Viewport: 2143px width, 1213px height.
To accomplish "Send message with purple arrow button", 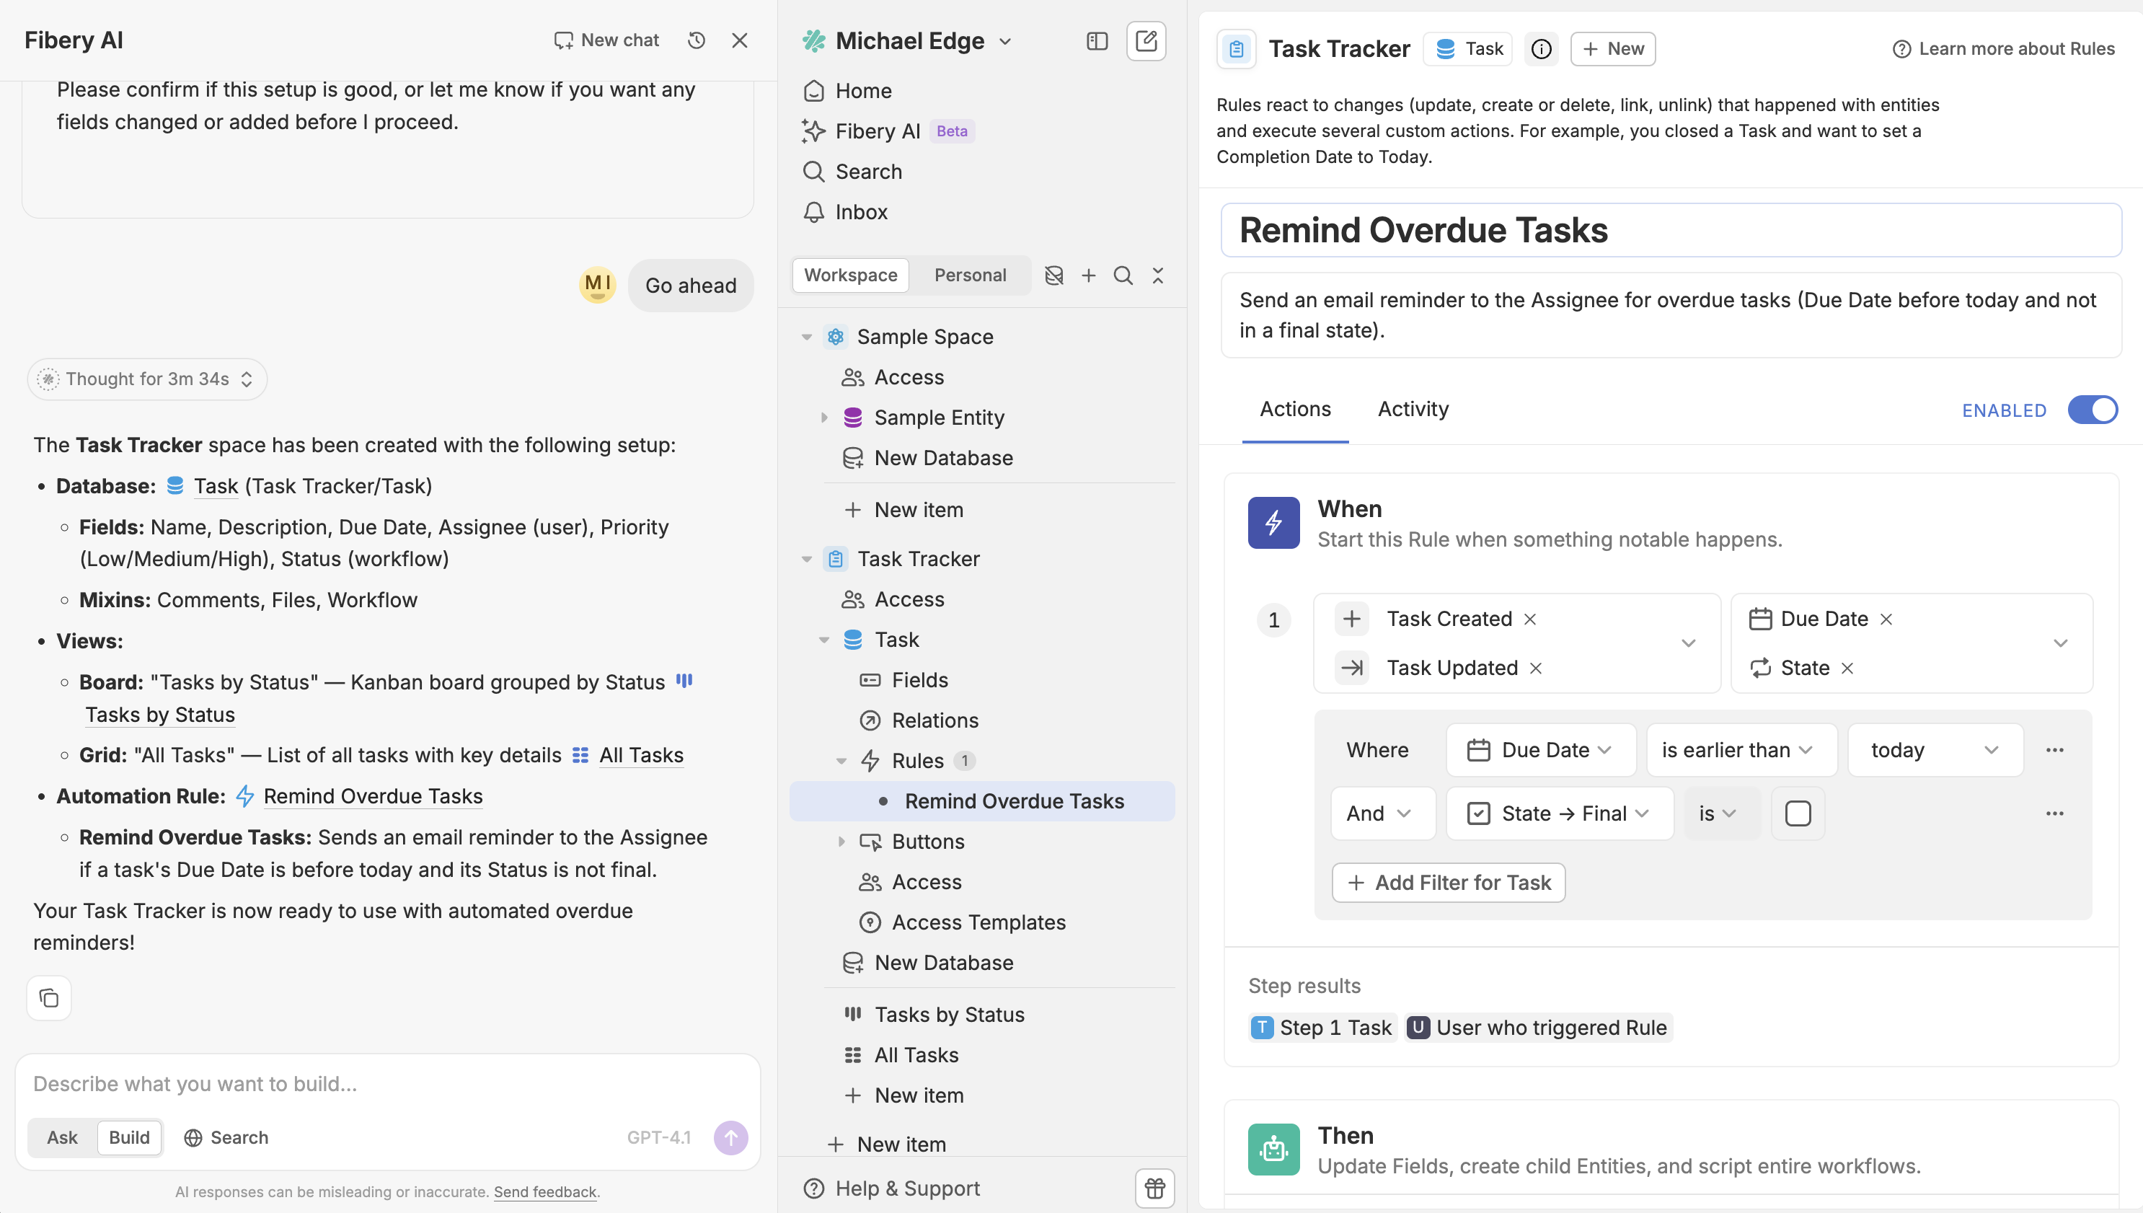I will coord(730,1137).
